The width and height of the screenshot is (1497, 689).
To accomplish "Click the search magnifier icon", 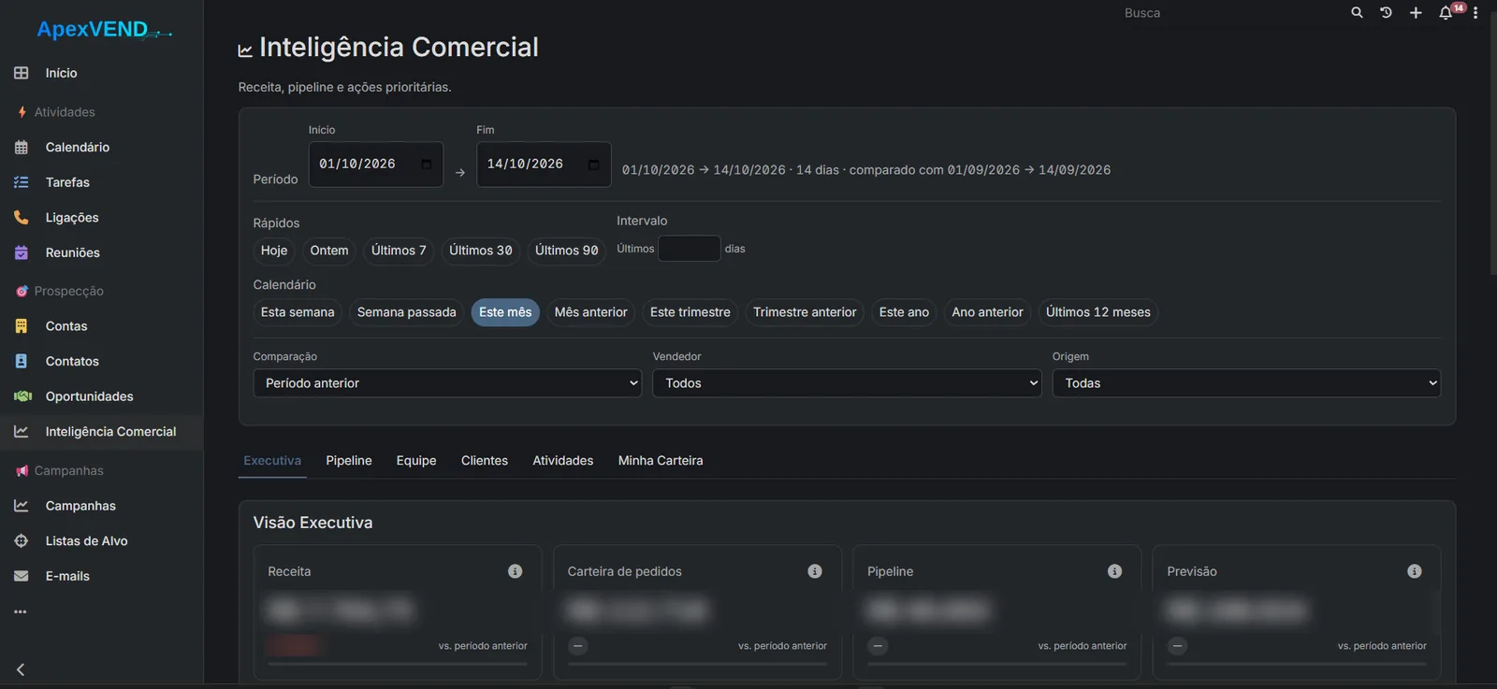I will click(1357, 13).
